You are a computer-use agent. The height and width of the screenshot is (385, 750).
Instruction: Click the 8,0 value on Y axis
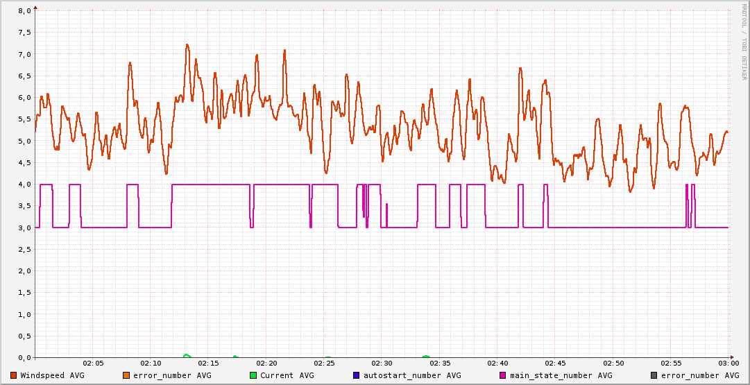coord(24,11)
